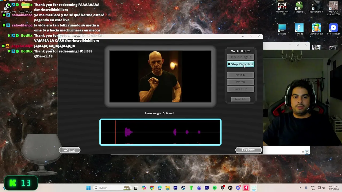
Task: Open File Explorer from taskbar
Action: (x=168, y=188)
